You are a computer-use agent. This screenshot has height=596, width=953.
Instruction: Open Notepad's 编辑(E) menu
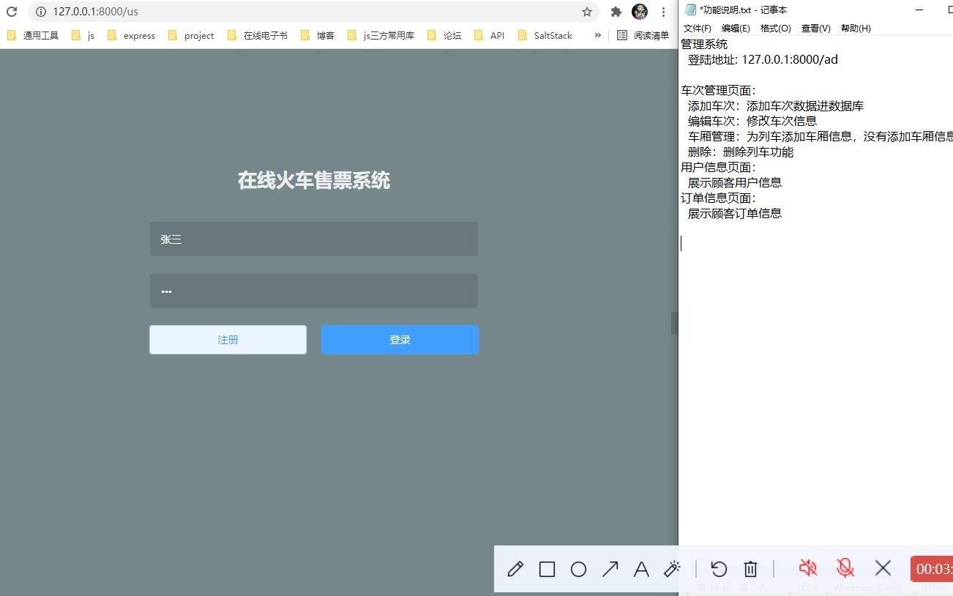point(736,29)
